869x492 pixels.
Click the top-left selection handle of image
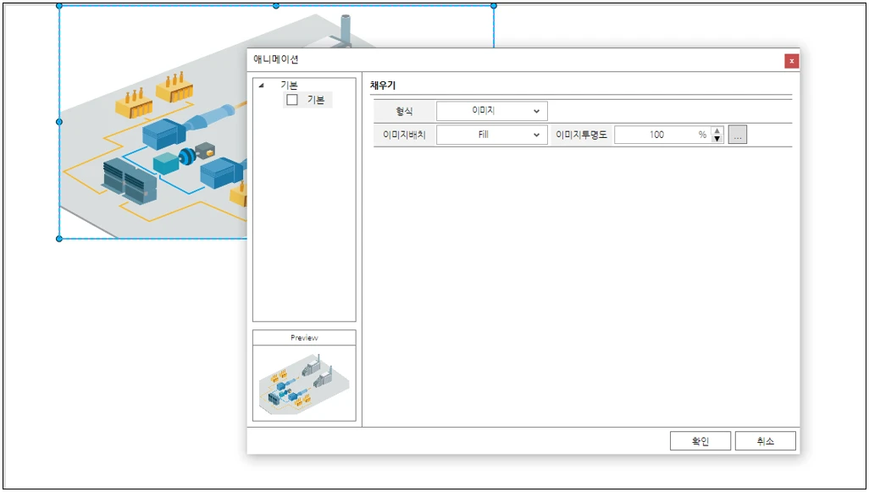pos(59,6)
